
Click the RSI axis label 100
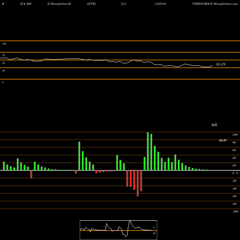click(4, 44)
